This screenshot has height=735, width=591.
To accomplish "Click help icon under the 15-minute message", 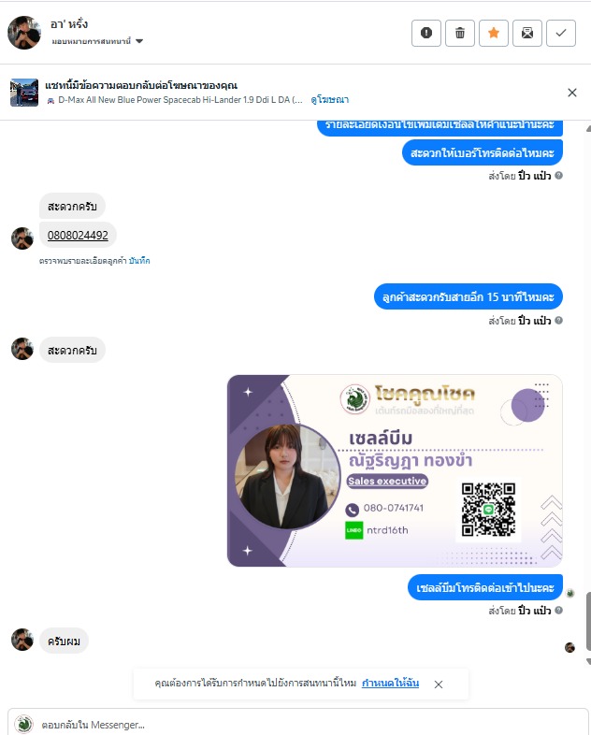I will [558, 320].
